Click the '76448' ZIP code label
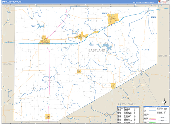171x124 pixels. click(91, 45)
